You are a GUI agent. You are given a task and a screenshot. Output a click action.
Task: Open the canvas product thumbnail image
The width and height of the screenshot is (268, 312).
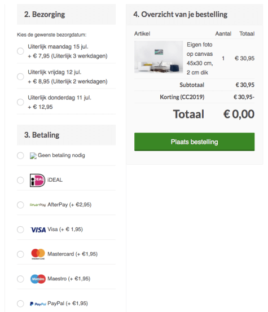pyautogui.click(x=159, y=57)
